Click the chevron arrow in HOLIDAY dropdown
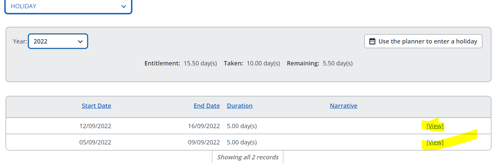The width and height of the screenshot is (493, 163). [124, 6]
